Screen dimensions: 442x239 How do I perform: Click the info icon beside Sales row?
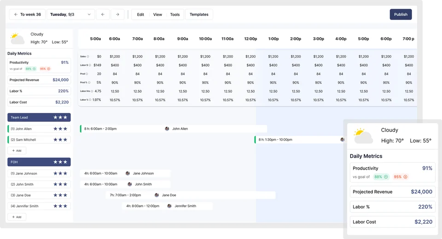pos(88,57)
